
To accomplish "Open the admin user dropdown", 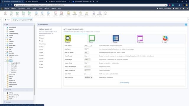I will coord(177,9).
